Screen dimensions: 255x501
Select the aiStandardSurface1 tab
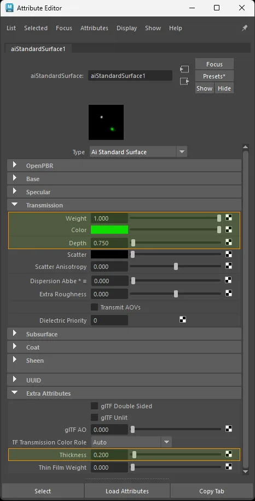(38, 49)
